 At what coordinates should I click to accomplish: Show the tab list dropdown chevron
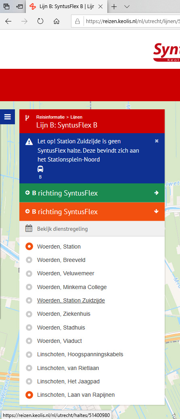(127, 7)
